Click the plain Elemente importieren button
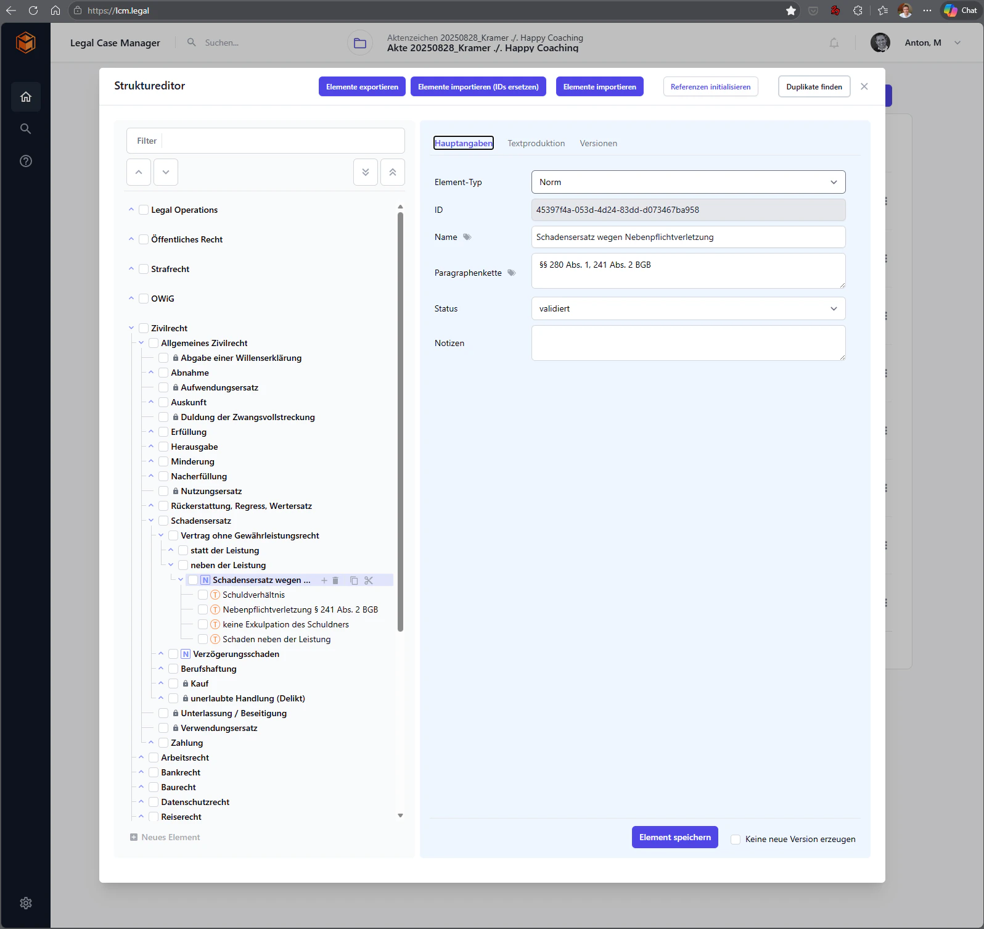Screen dimensions: 984x929 click(599, 86)
